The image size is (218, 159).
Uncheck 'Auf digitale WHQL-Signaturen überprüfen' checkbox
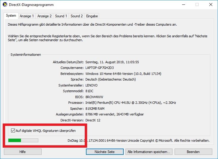13,130
